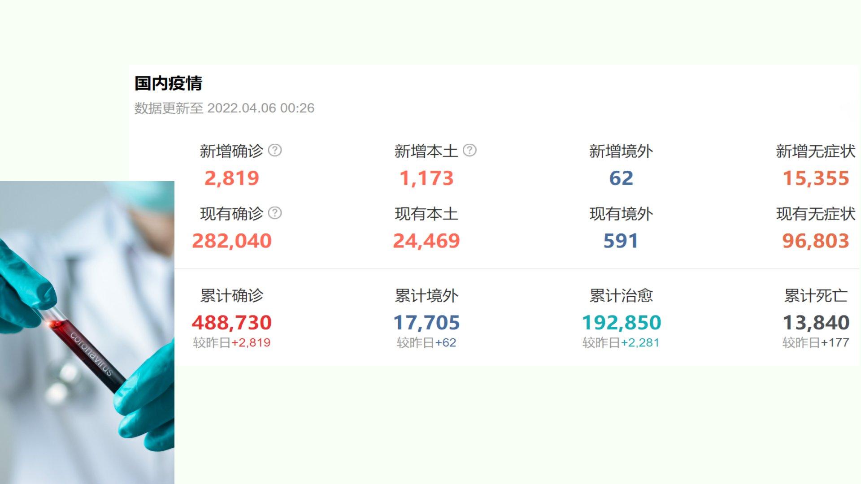This screenshot has height=484, width=861.
Task: Select the 国内疫情 heading
Action: [168, 83]
